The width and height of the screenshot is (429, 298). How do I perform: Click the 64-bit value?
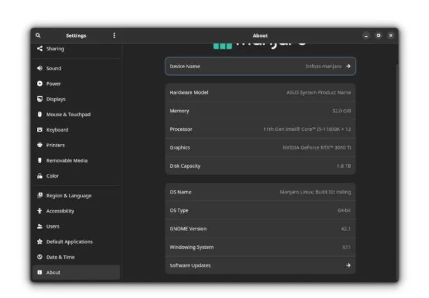click(344, 210)
